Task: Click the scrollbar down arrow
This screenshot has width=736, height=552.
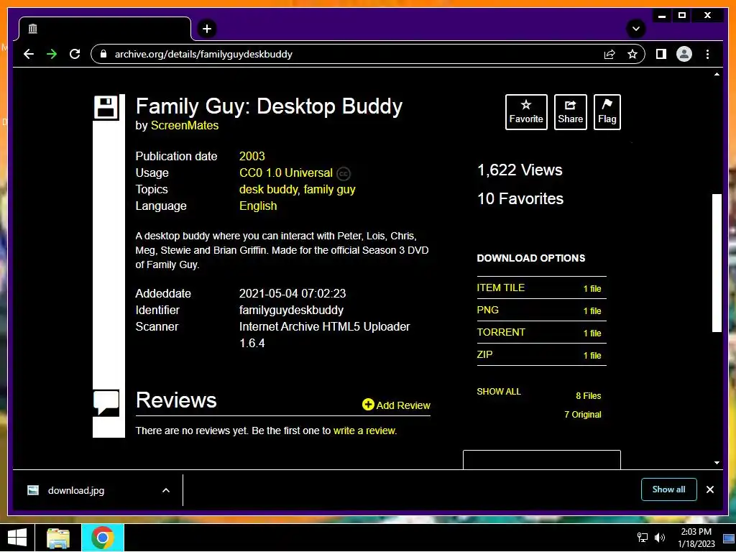Action: click(717, 463)
